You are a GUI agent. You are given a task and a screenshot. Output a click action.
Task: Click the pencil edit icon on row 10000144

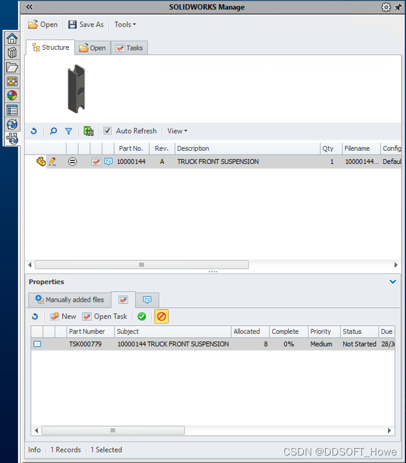52,161
